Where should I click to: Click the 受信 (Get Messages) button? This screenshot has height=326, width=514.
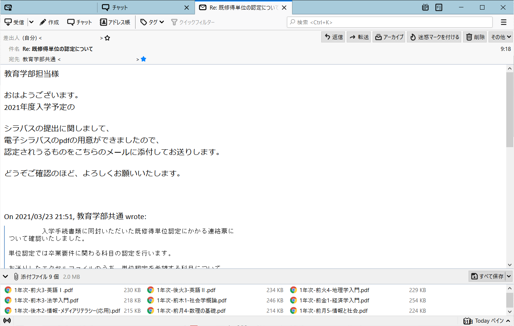pyautogui.click(x=14, y=22)
